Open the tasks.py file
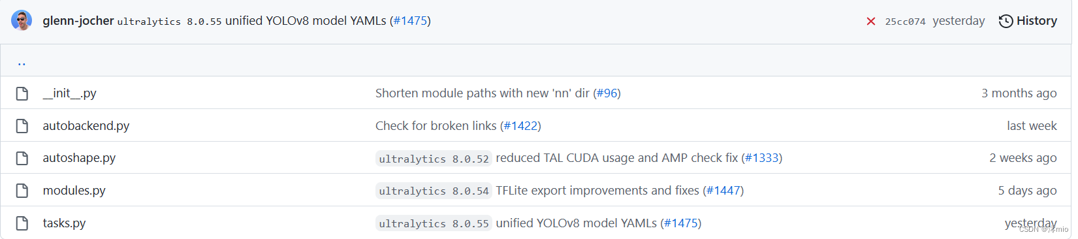1078x239 pixels. (64, 223)
